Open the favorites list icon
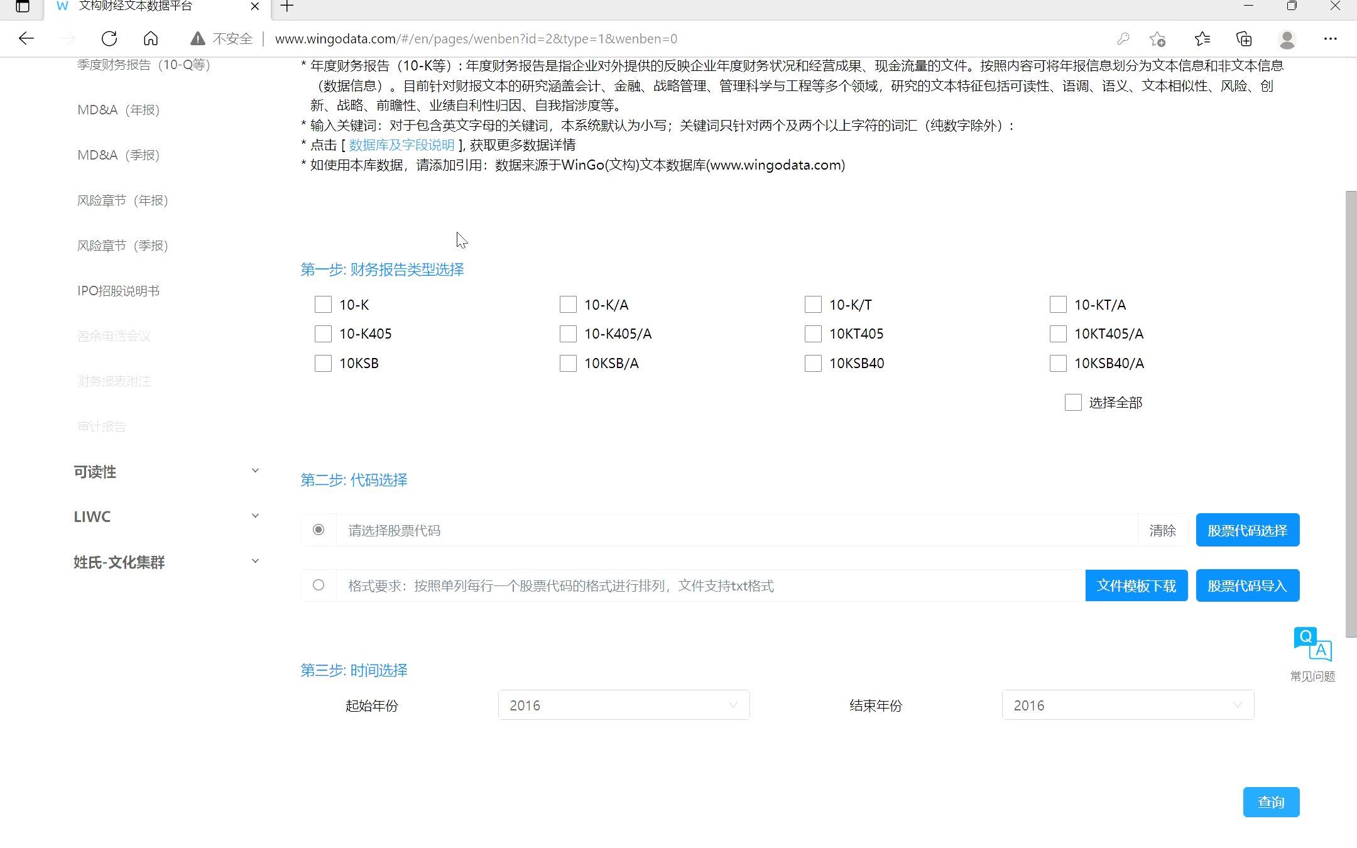The height and width of the screenshot is (848, 1357). pos(1202,39)
